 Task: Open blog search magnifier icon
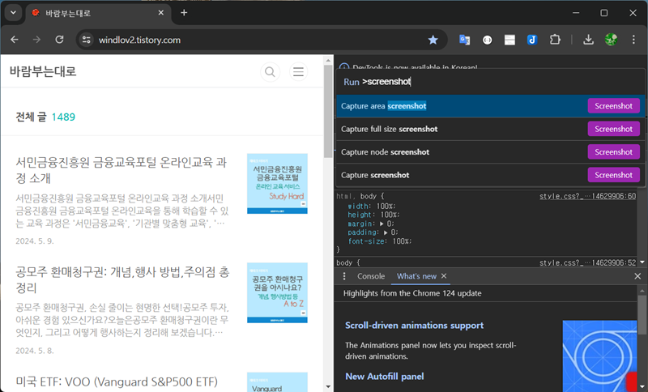click(270, 72)
